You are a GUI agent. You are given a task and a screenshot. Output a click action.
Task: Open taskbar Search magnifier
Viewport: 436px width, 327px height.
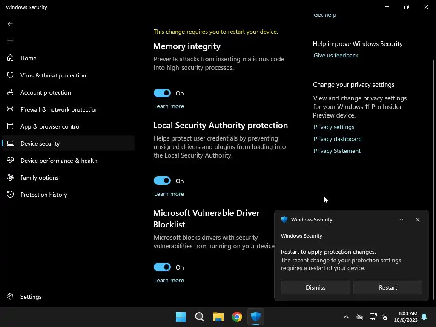[199, 317]
